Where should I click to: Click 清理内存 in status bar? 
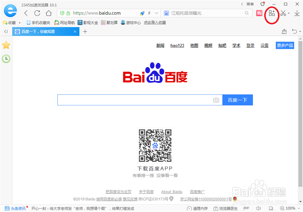click(x=197, y=209)
